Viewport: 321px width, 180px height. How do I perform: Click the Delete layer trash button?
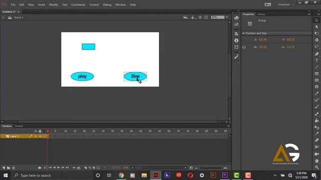14,168
